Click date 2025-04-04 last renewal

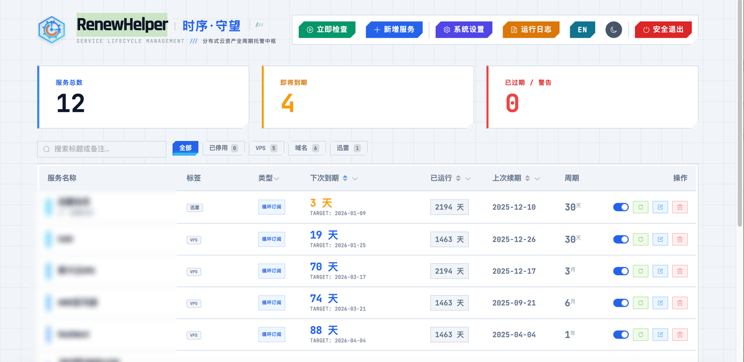pyautogui.click(x=514, y=335)
